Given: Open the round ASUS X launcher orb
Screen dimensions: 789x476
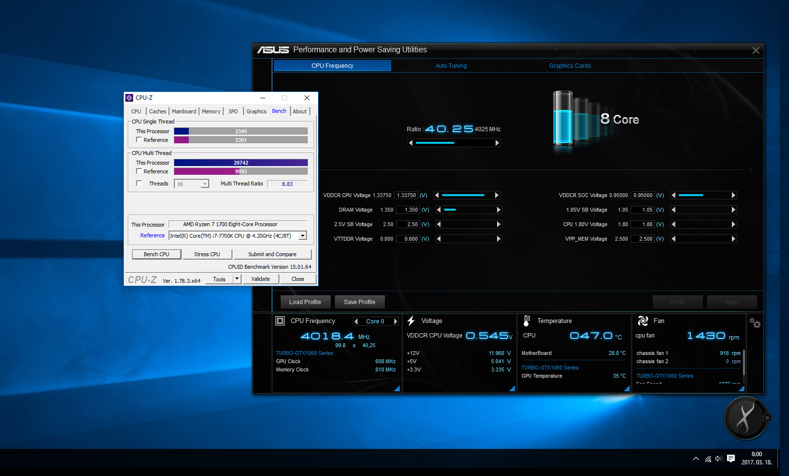Looking at the screenshot, I should [x=745, y=417].
